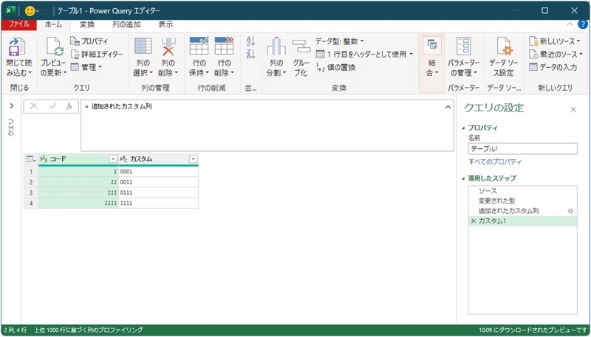Image resolution: width=591 pixels, height=337 pixels.
Task: Sort descending with the Z-A icon
Action: tap(251, 54)
